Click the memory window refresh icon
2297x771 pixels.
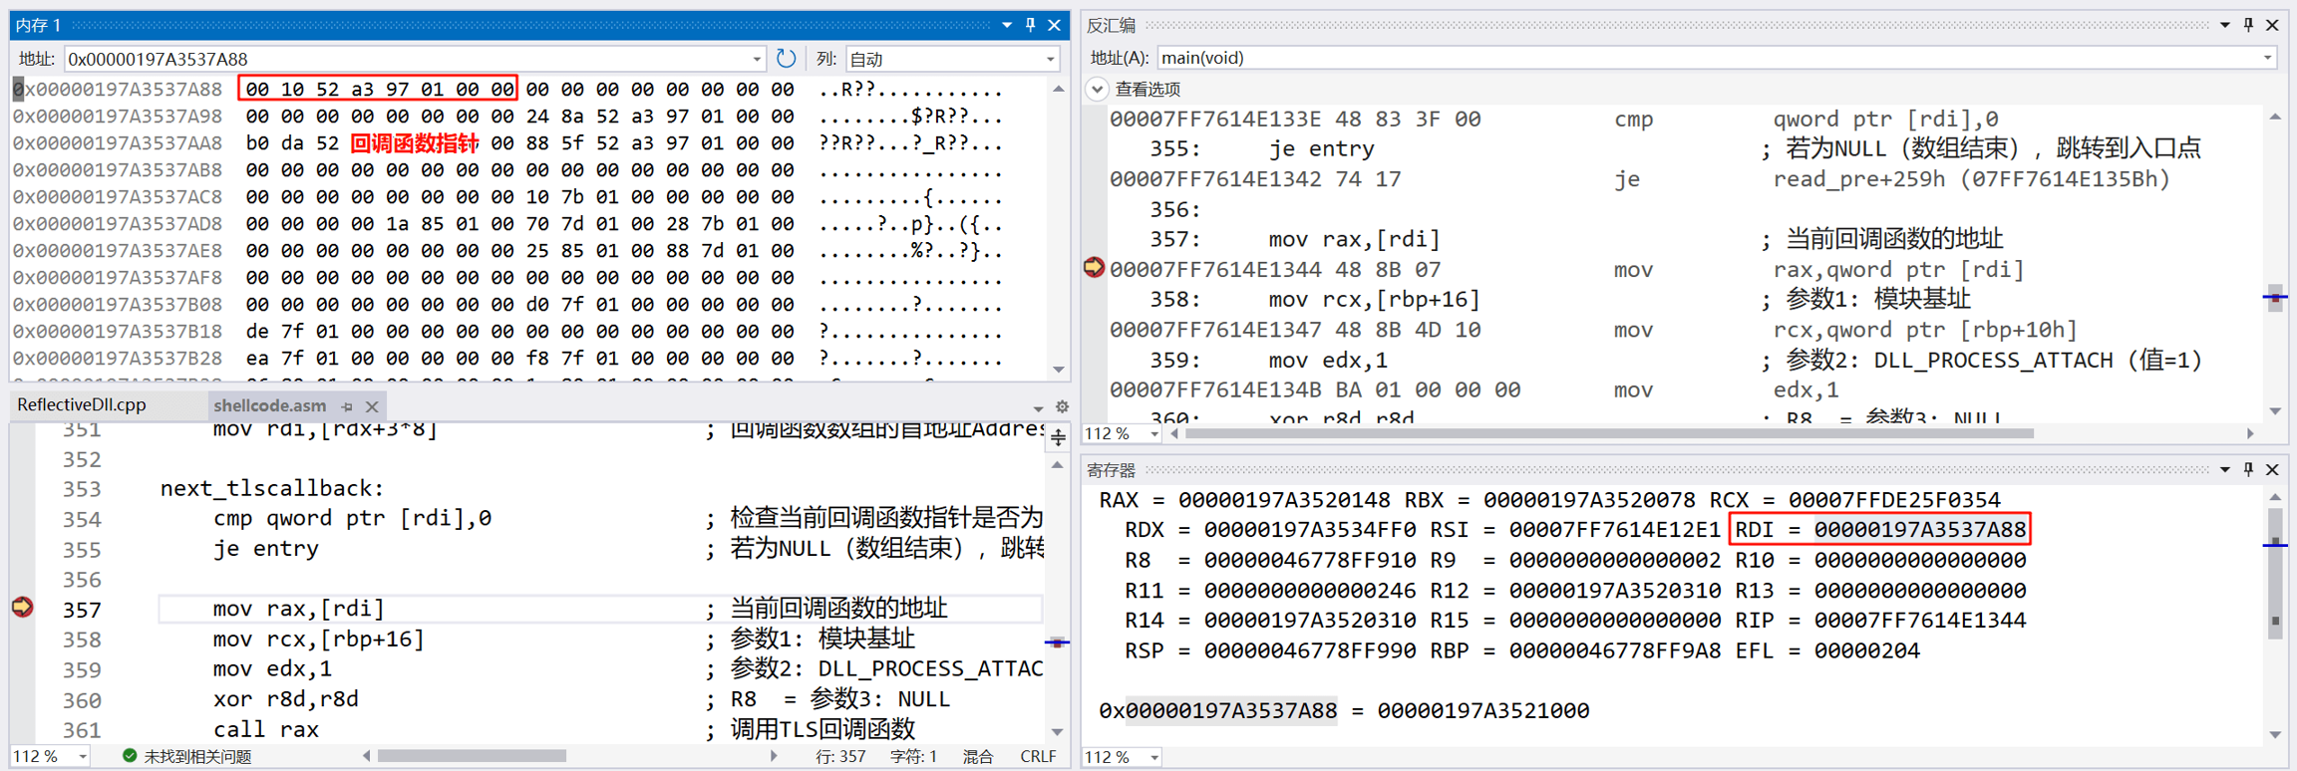(786, 59)
